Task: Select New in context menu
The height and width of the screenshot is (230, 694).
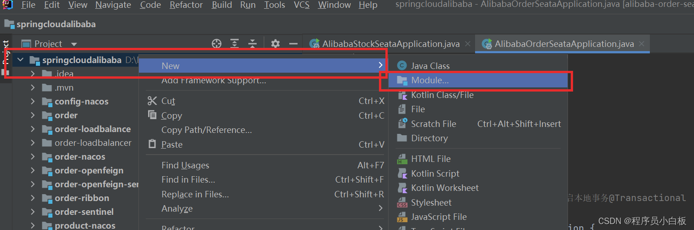Action: tap(263, 66)
